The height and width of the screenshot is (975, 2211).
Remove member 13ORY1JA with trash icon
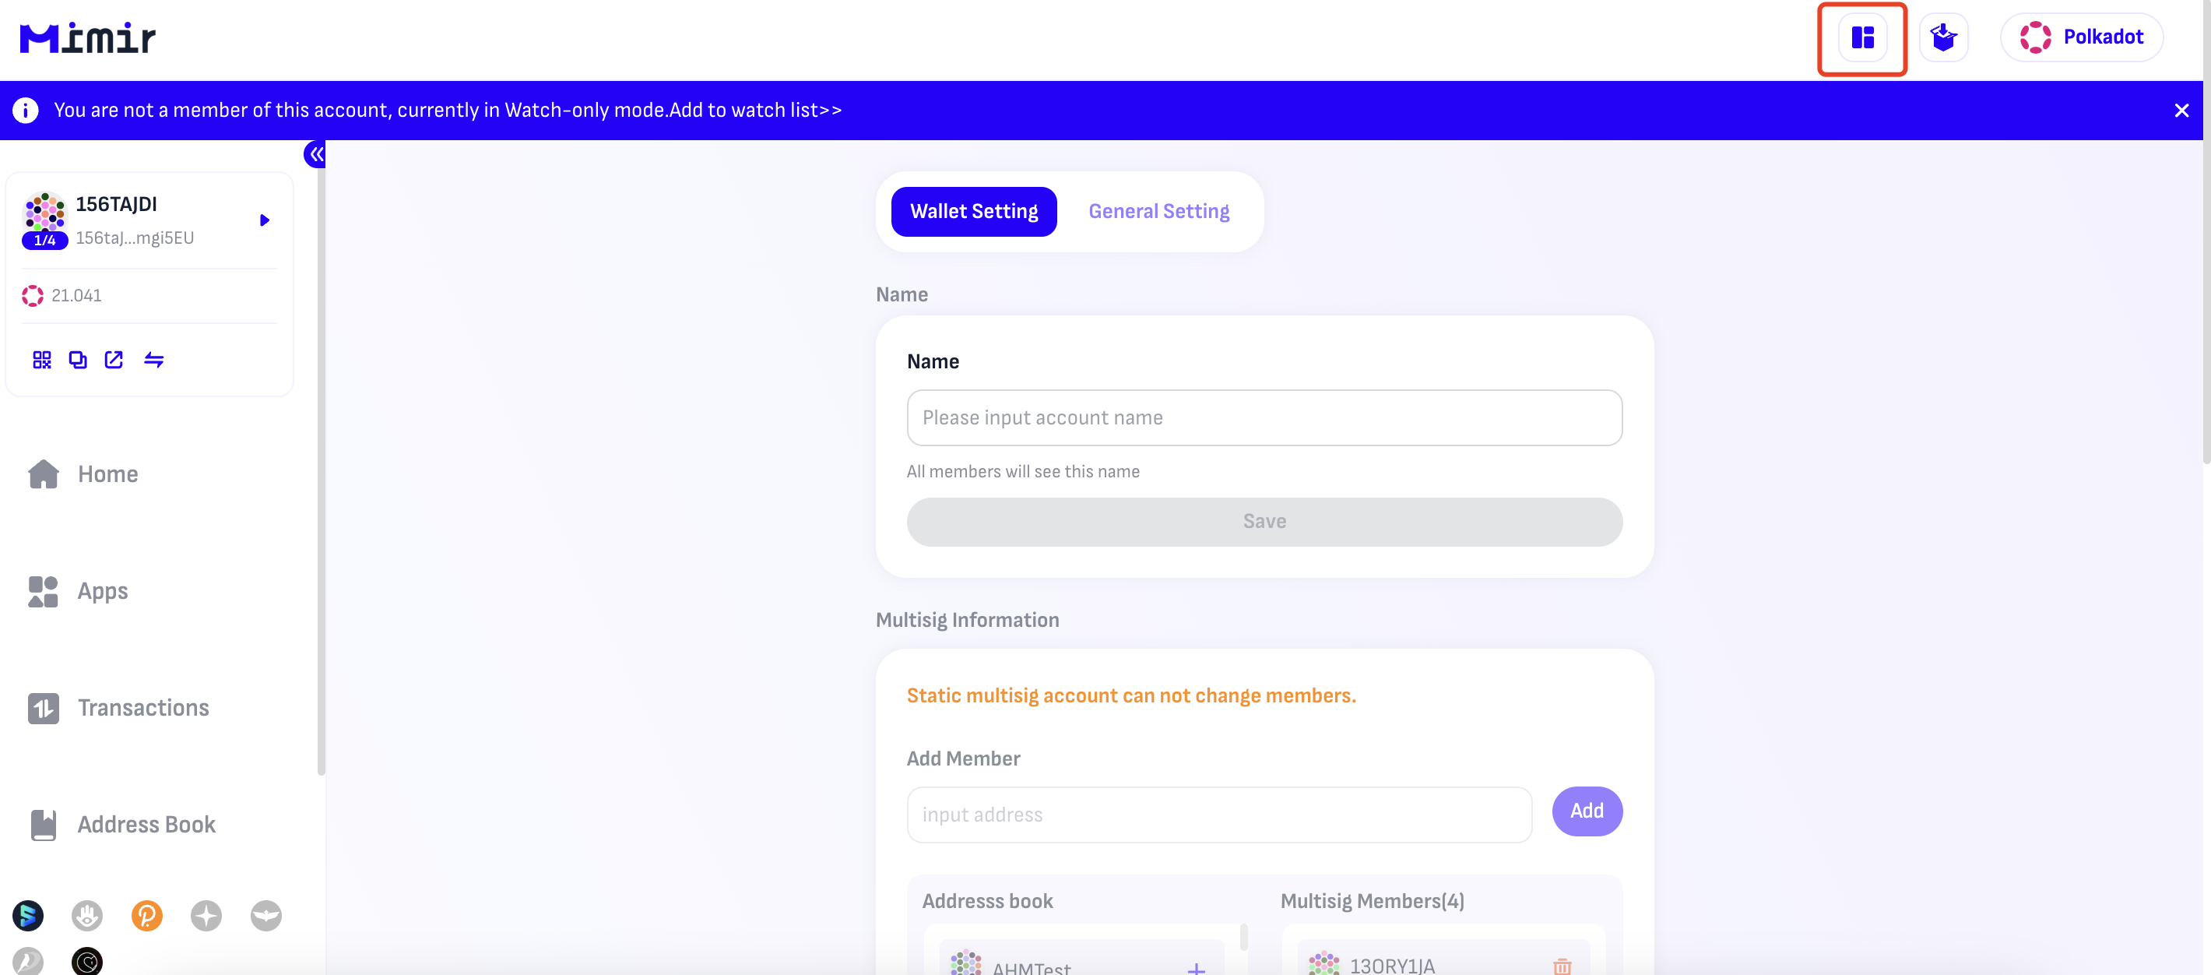(1561, 966)
